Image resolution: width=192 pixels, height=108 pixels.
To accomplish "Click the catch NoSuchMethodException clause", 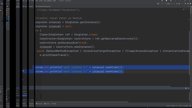I will click(113, 51).
